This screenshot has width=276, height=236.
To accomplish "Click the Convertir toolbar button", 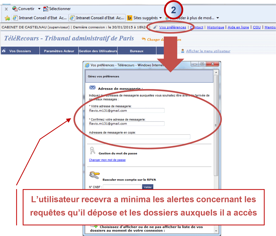I will [x=23, y=9].
